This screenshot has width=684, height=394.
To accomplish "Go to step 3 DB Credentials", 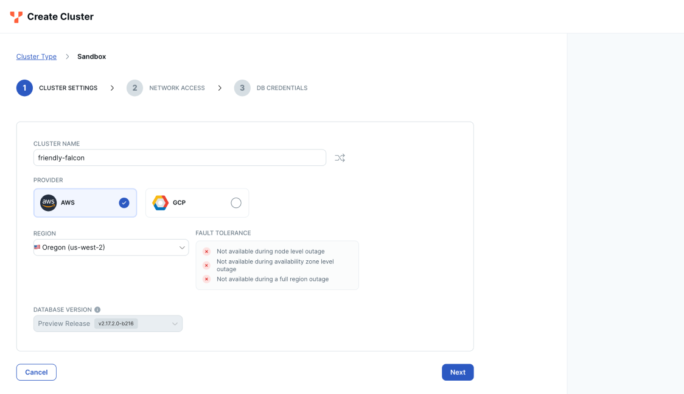I will [x=271, y=88].
